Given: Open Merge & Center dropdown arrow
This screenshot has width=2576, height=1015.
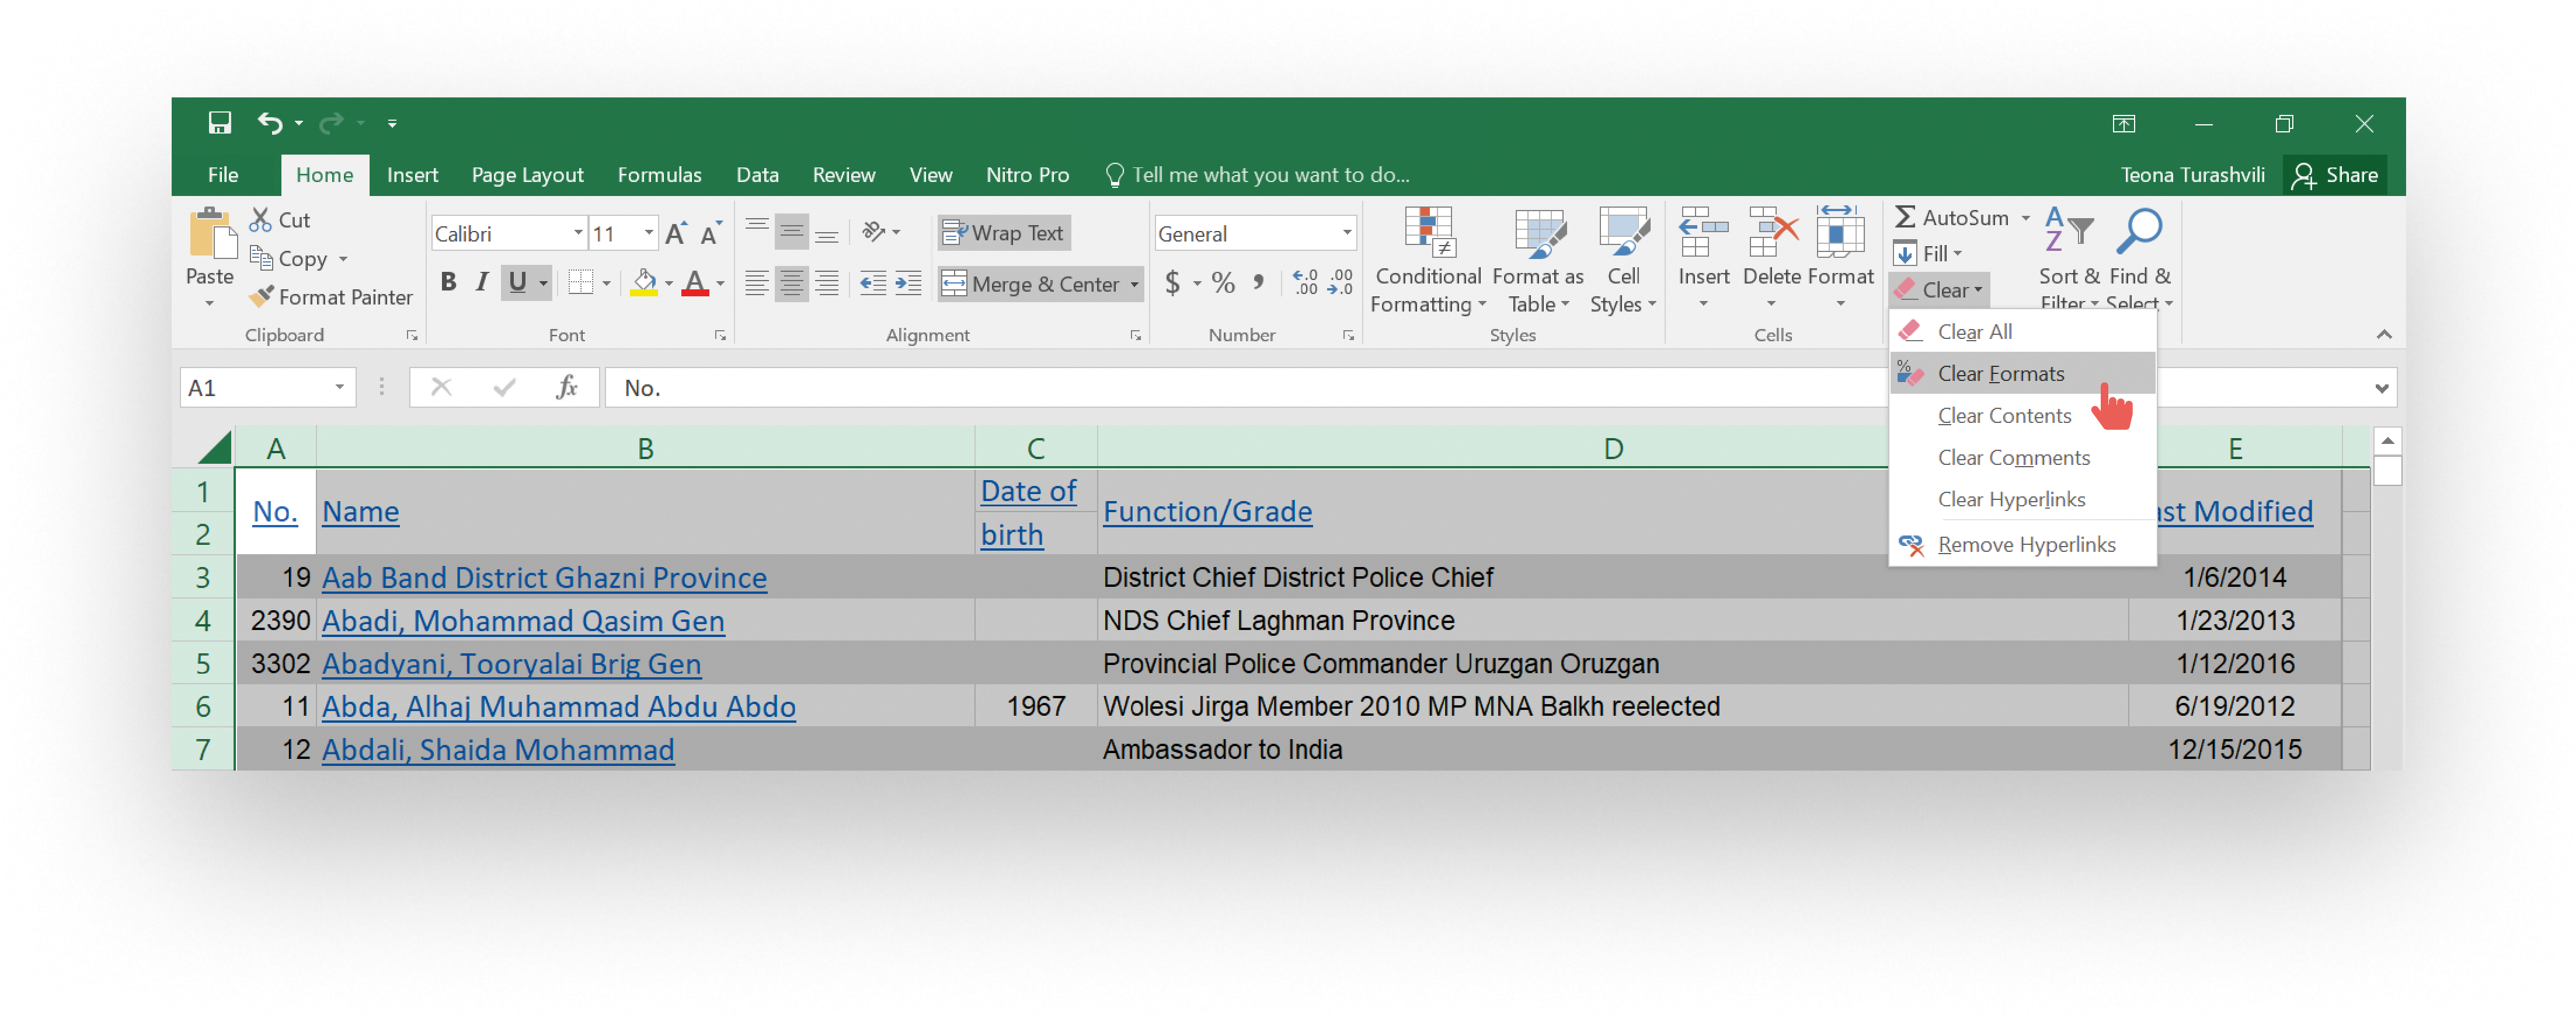Looking at the screenshot, I should [x=1134, y=285].
